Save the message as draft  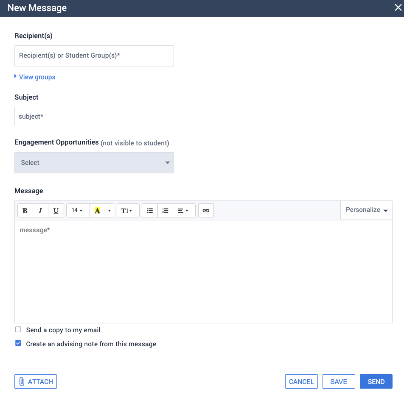[x=339, y=381]
